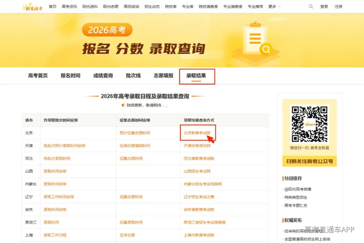Open 特殊类型招生 sidebar link
This screenshot has width=364, height=243.
(x=296, y=197)
